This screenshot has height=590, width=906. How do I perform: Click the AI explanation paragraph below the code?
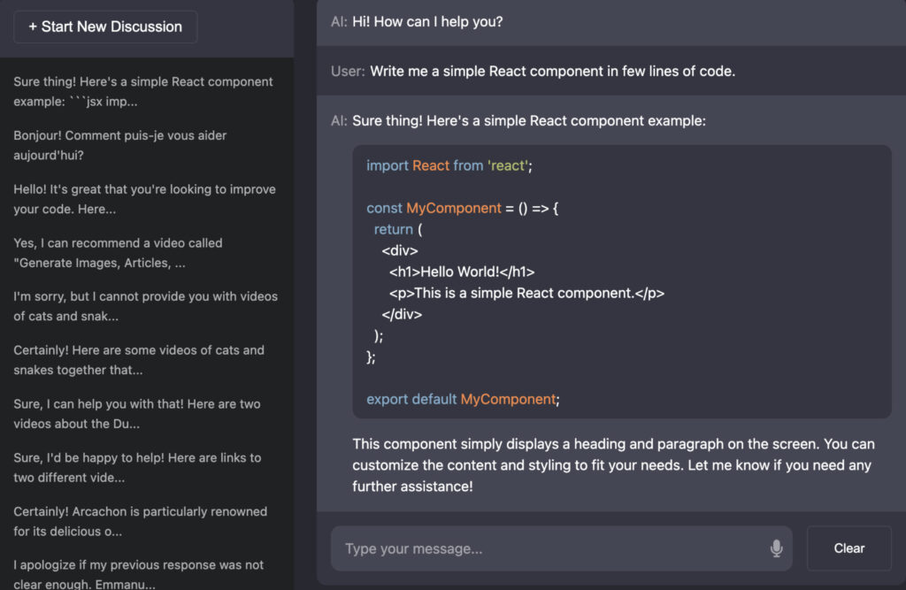click(x=614, y=465)
